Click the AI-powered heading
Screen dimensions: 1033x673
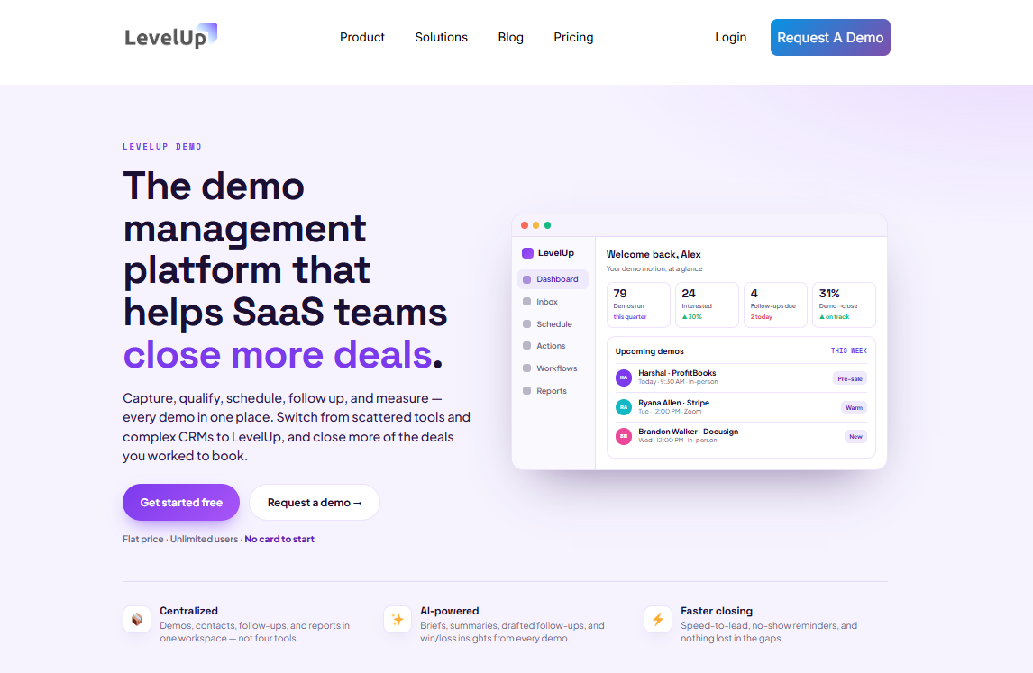coord(449,611)
